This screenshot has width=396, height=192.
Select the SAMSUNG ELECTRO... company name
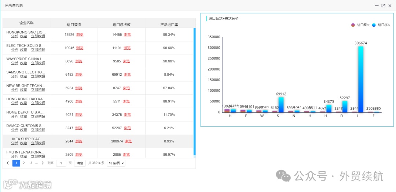(x=26, y=72)
